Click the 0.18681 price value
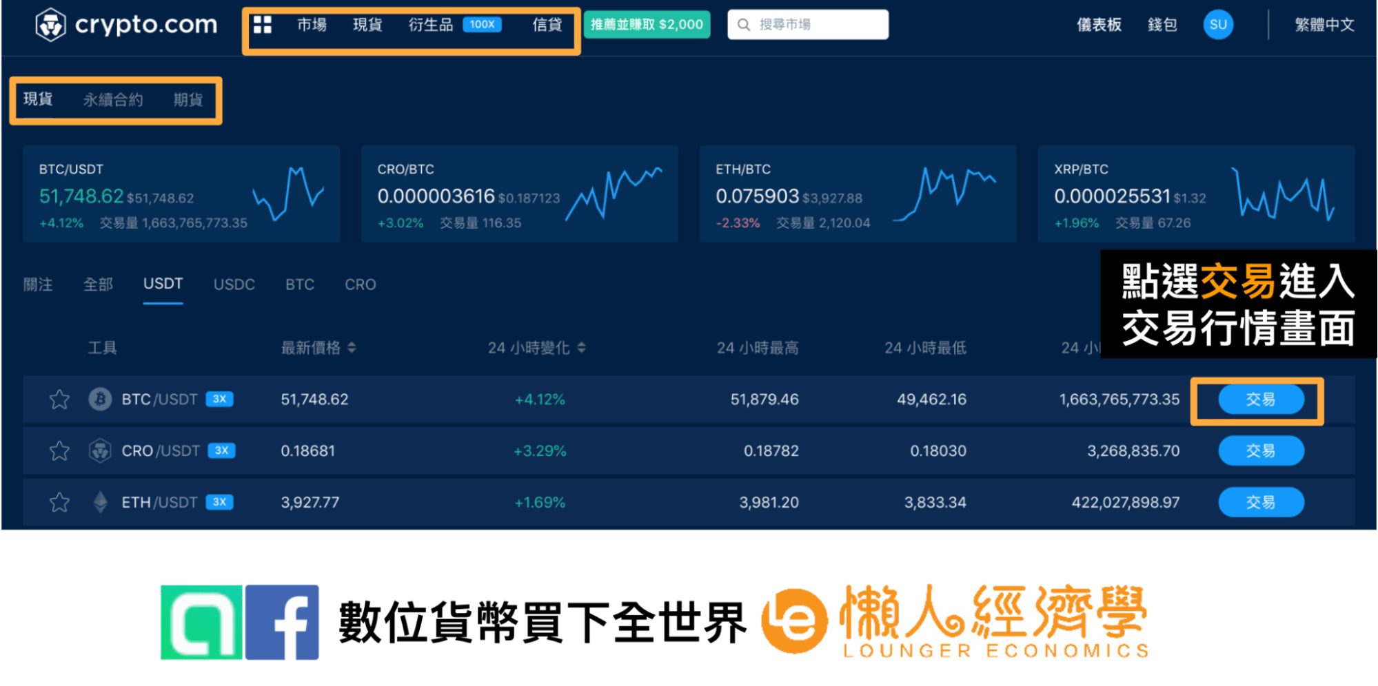 click(x=308, y=451)
